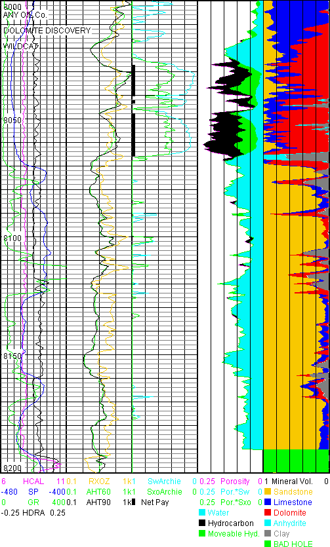Click the Dolomite red legend swatch

click(268, 513)
